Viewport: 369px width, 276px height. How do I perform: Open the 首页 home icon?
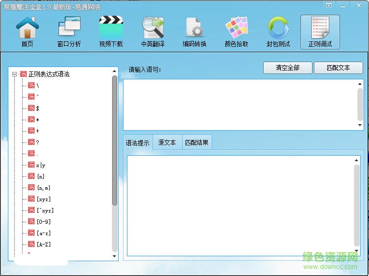click(x=27, y=32)
